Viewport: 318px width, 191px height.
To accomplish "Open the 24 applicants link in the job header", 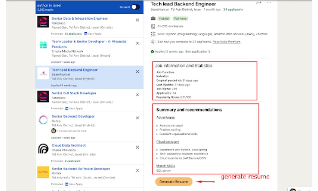I will point(233,10).
